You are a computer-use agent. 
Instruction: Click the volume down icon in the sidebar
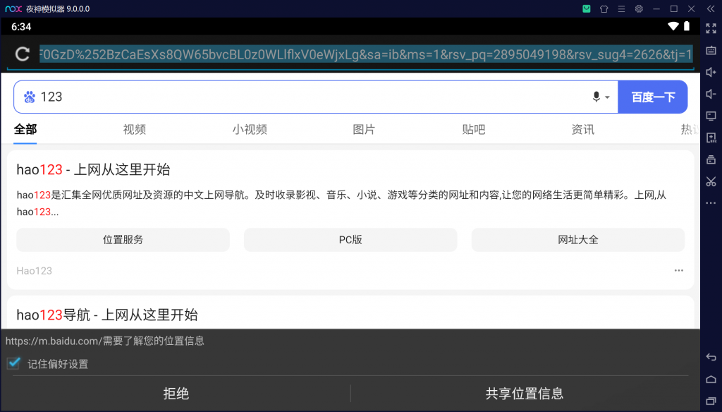[x=711, y=94]
